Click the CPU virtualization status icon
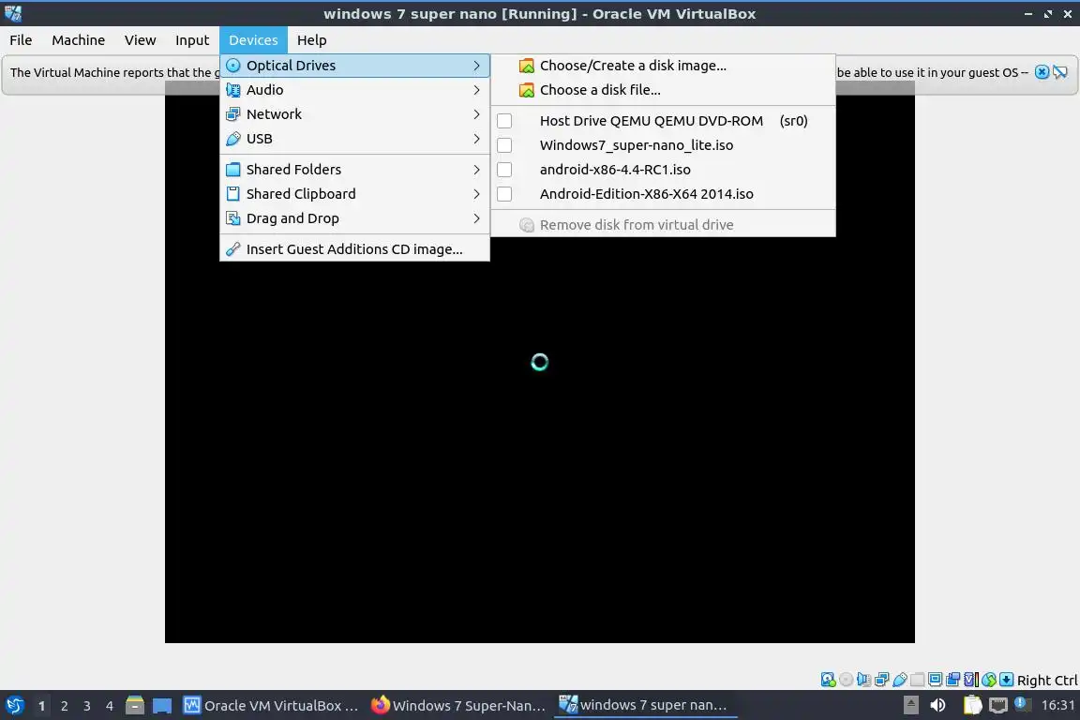The width and height of the screenshot is (1080, 720). pyautogui.click(x=971, y=680)
